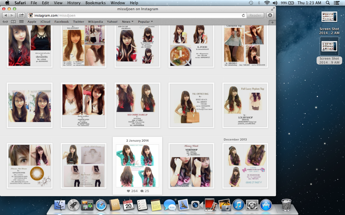Launch iPhoto from the Dock
Viewport: 345px width, 215px height.
(225, 205)
